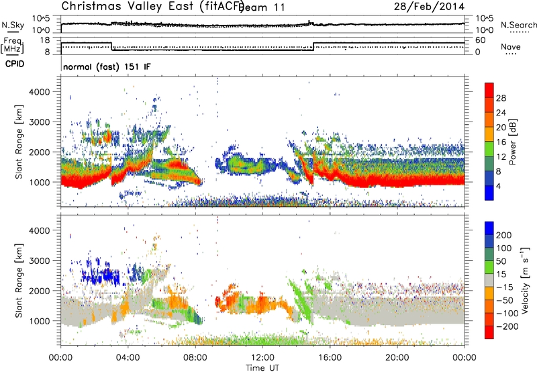Click the 'Nave' legend label
This screenshot has width=537, height=372.
pos(511,46)
